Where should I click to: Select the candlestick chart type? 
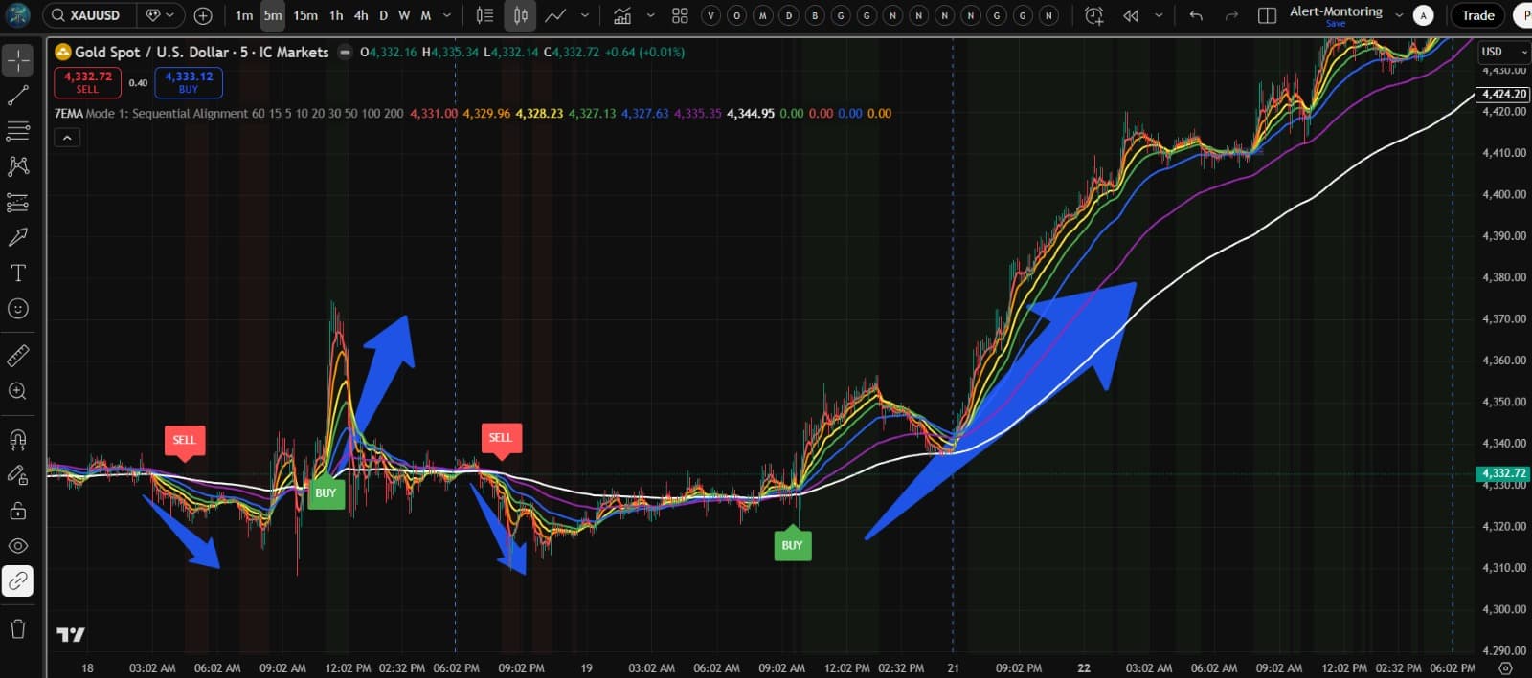pos(520,15)
